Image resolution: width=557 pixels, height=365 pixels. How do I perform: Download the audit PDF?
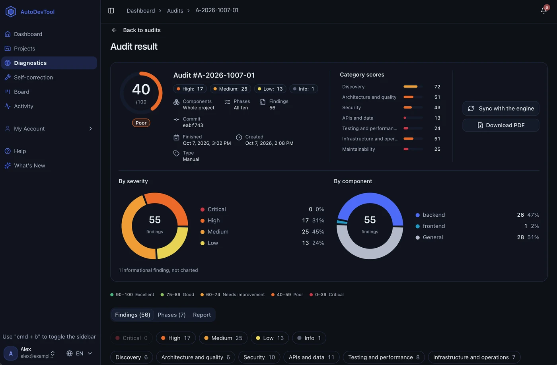click(x=501, y=125)
